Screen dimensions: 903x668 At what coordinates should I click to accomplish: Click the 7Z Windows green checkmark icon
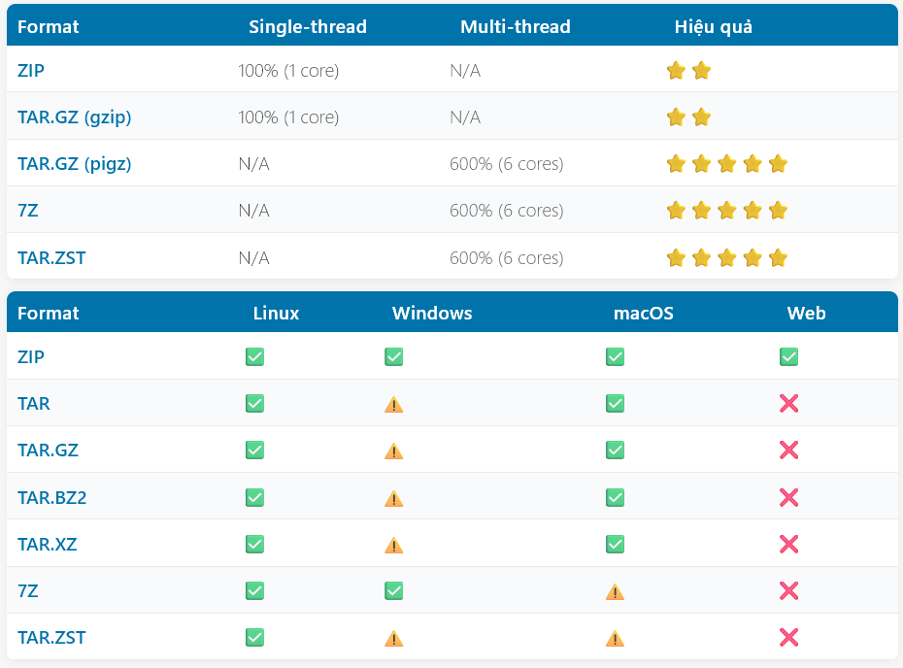tap(393, 590)
